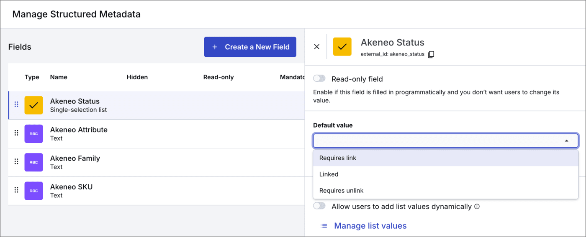This screenshot has width=586, height=237.
Task: Grab the Akeneo Attribute drag handle
Action: tap(16, 133)
